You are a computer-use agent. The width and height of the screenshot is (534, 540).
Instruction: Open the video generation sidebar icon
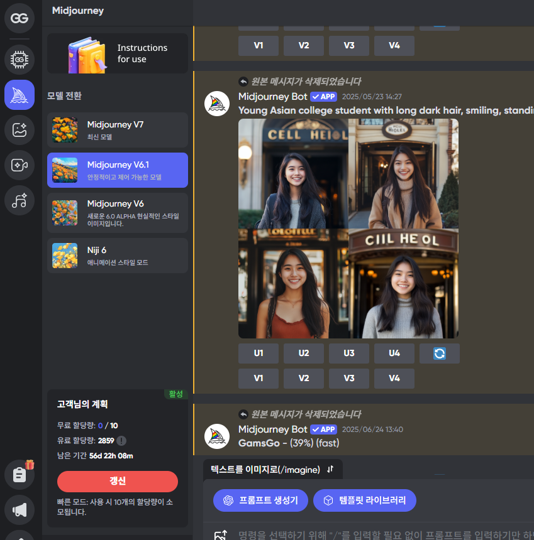pyautogui.click(x=19, y=165)
